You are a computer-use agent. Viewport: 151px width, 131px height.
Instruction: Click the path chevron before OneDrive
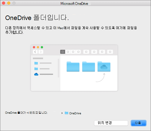coord(62,113)
